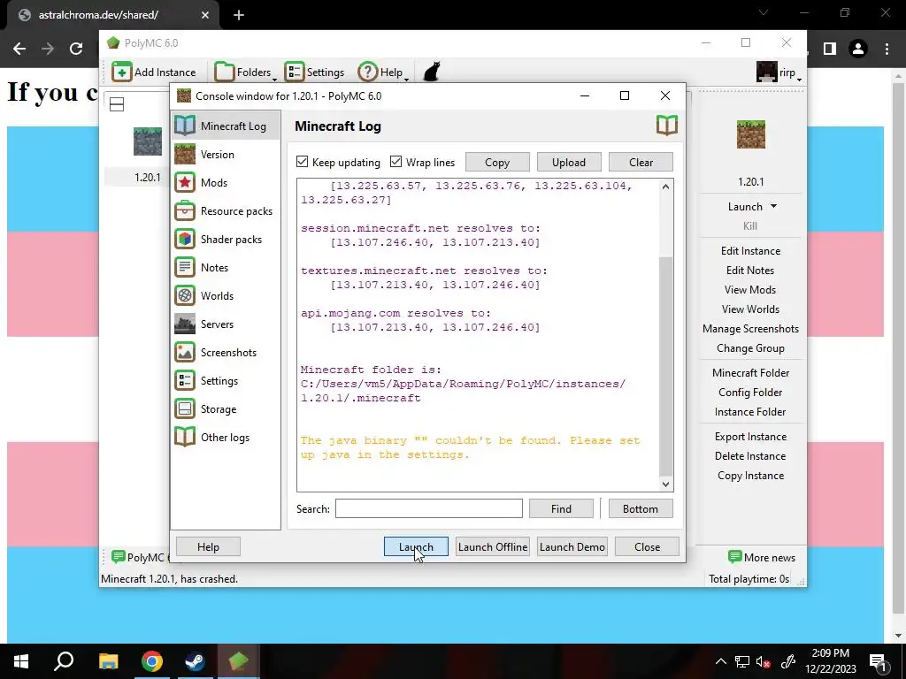Open Windows taskbar search
This screenshot has height=679, width=906.
click(64, 661)
